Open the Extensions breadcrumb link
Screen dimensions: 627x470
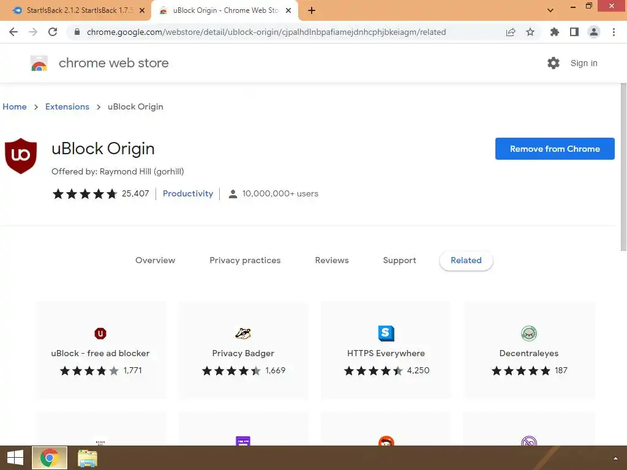coord(67,106)
